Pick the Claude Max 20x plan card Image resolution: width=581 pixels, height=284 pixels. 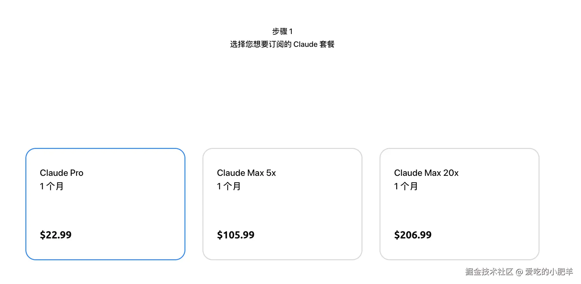(x=459, y=204)
